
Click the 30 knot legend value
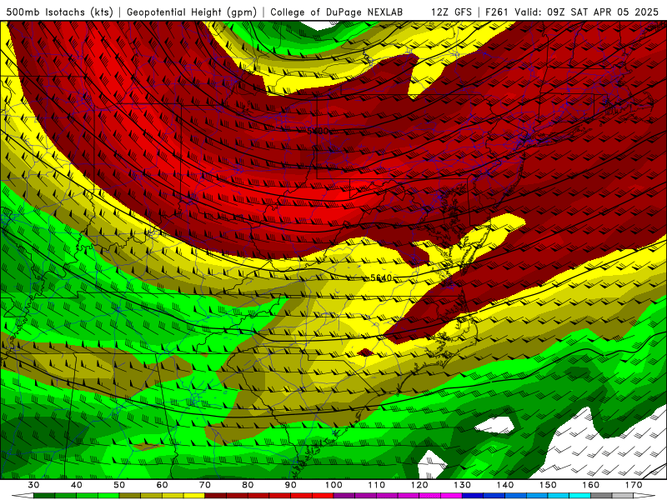click(x=33, y=485)
